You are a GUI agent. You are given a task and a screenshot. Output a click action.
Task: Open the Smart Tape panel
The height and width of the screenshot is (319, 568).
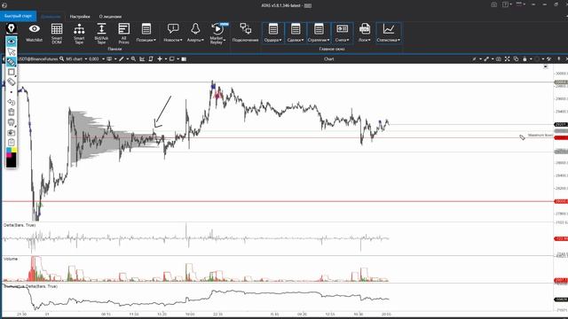click(79, 34)
